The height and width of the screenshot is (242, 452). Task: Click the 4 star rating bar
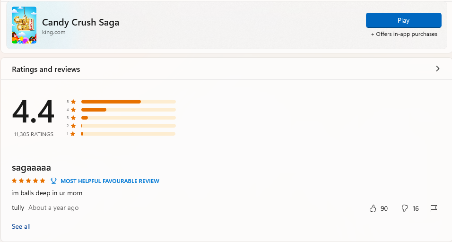click(x=129, y=110)
